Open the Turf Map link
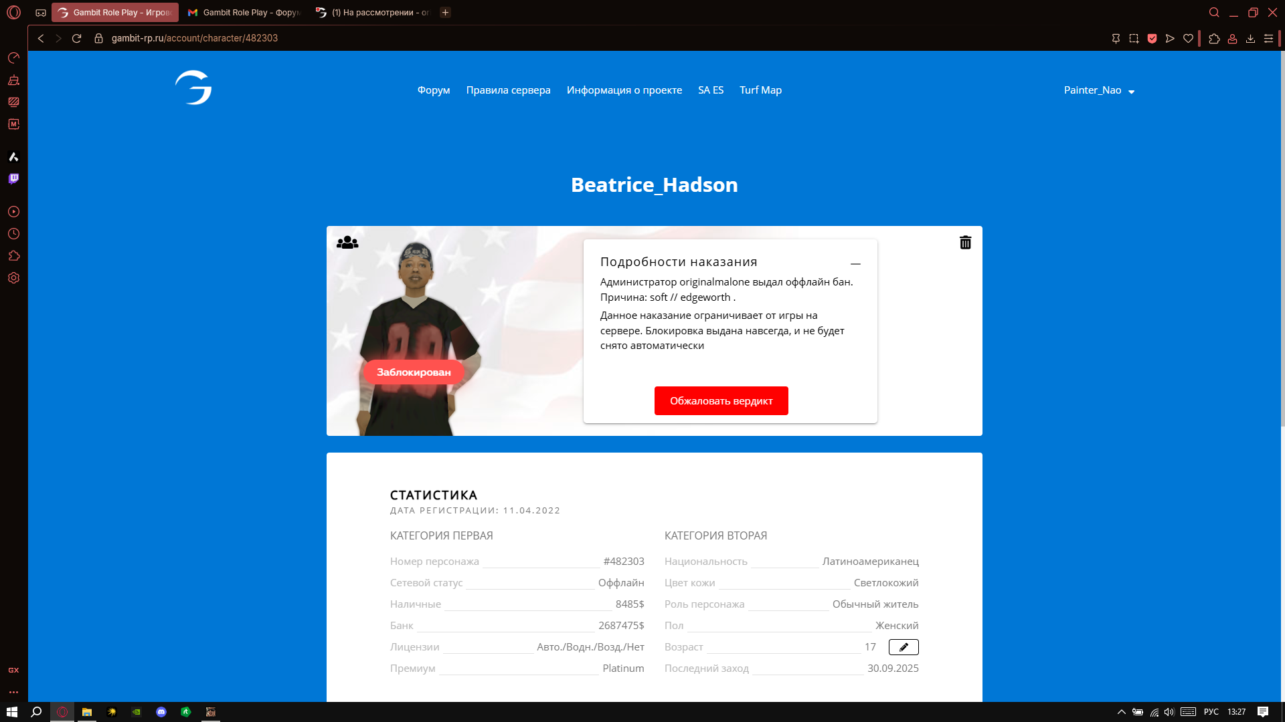Screen dimensions: 1285x722 pos(760,90)
